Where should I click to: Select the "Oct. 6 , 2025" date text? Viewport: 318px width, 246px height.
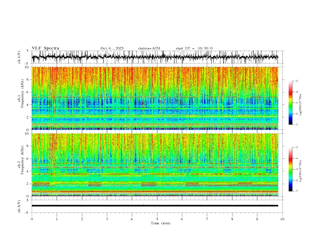click(x=112, y=48)
